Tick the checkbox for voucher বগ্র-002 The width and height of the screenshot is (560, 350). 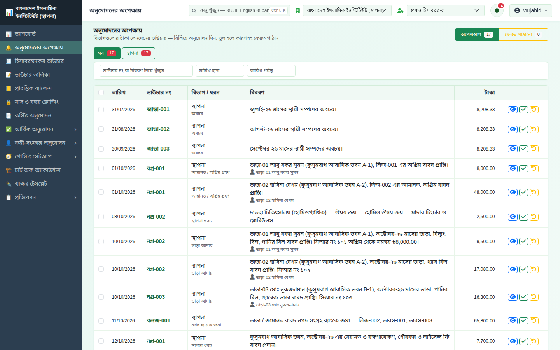[101, 269]
